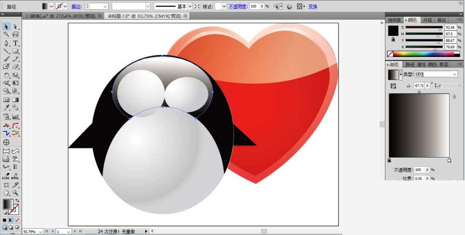Screen dimensions: 465x235
Task: Click the C value field 92.58
Action: coord(450,27)
